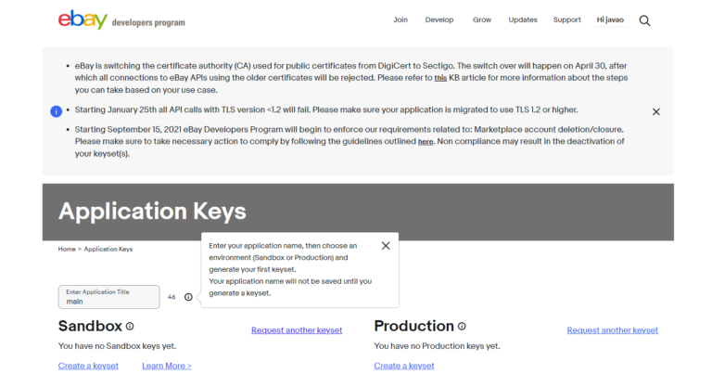This screenshot has width=712, height=374.
Task: Click Create a keyset under Production
Action: (x=404, y=366)
